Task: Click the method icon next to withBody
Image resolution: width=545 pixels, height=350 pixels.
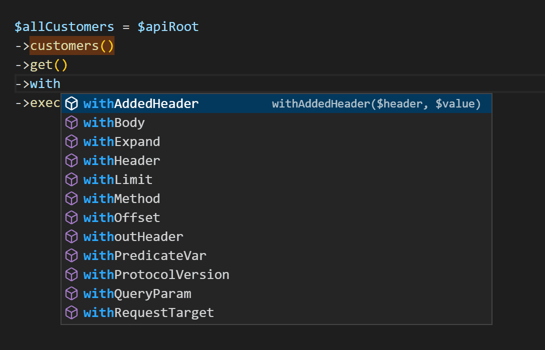Action: tap(72, 123)
